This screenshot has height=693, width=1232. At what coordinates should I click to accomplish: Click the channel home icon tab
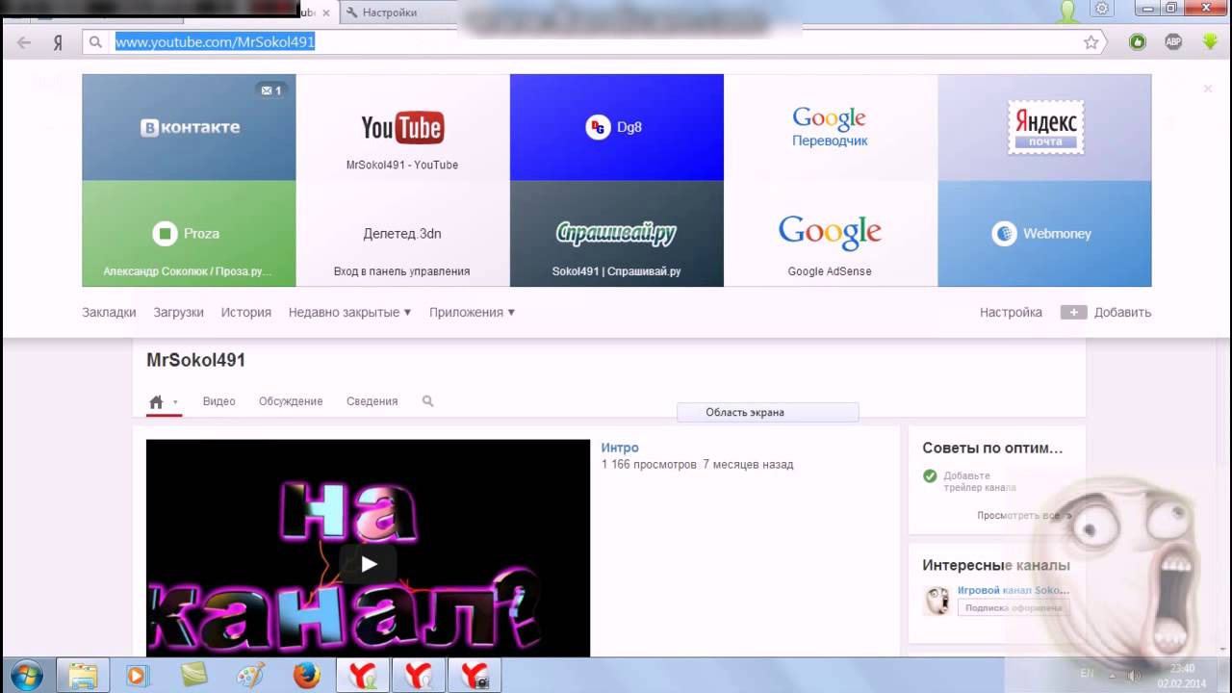(x=156, y=401)
